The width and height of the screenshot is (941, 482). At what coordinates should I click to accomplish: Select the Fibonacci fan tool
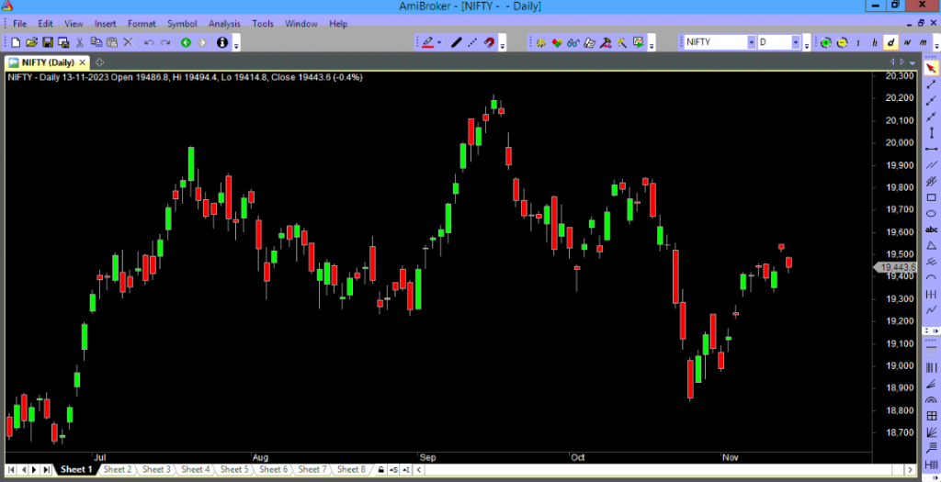coord(932,383)
